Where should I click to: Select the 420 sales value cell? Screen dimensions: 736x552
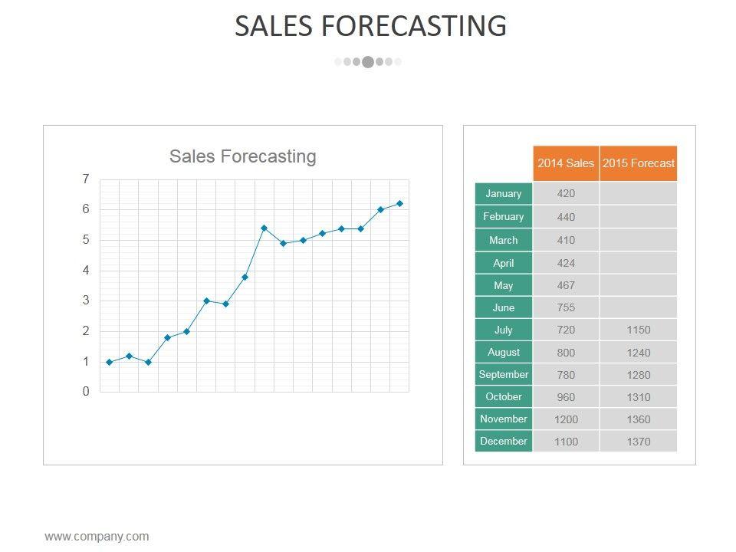[566, 194]
